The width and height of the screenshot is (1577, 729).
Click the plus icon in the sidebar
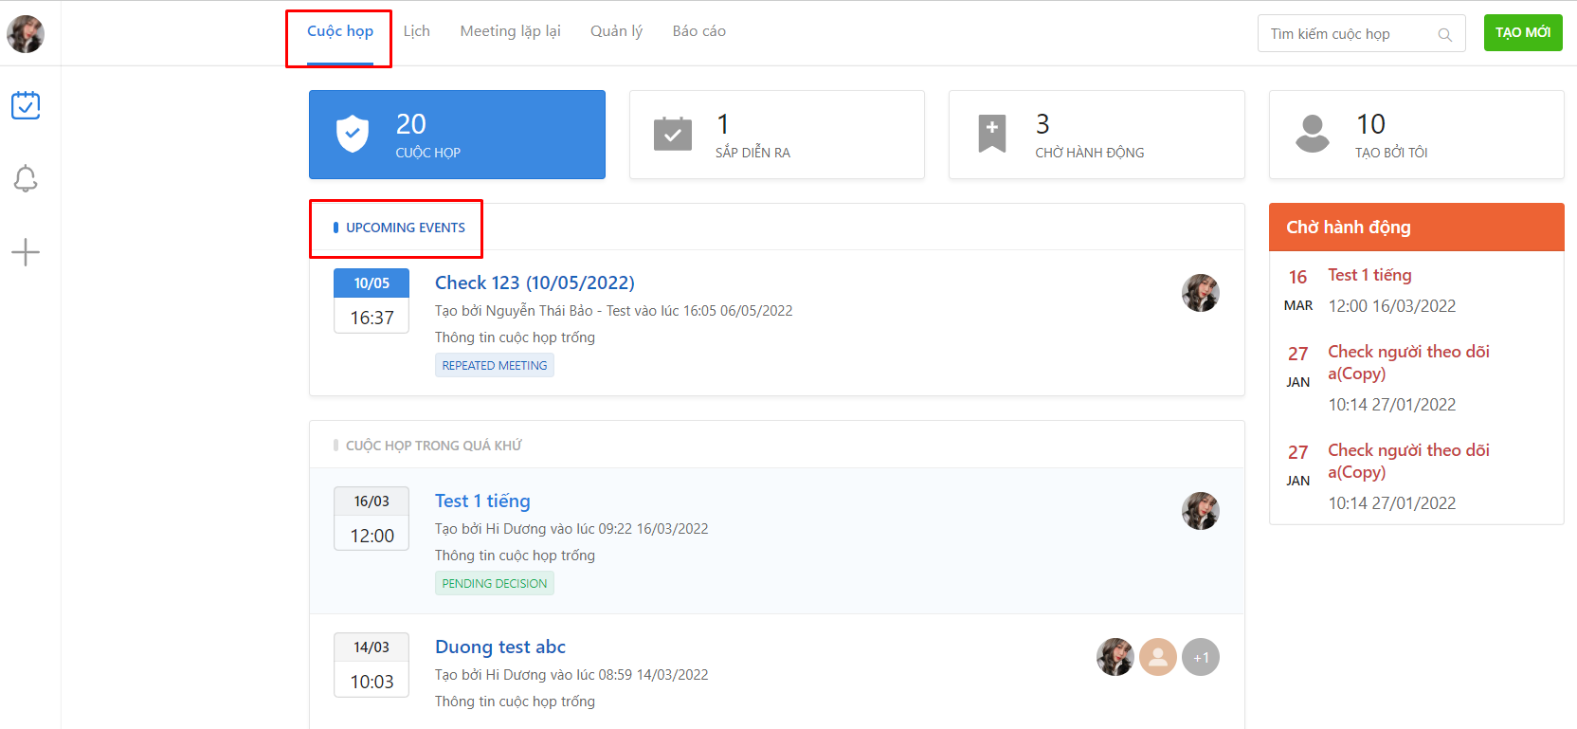click(26, 252)
